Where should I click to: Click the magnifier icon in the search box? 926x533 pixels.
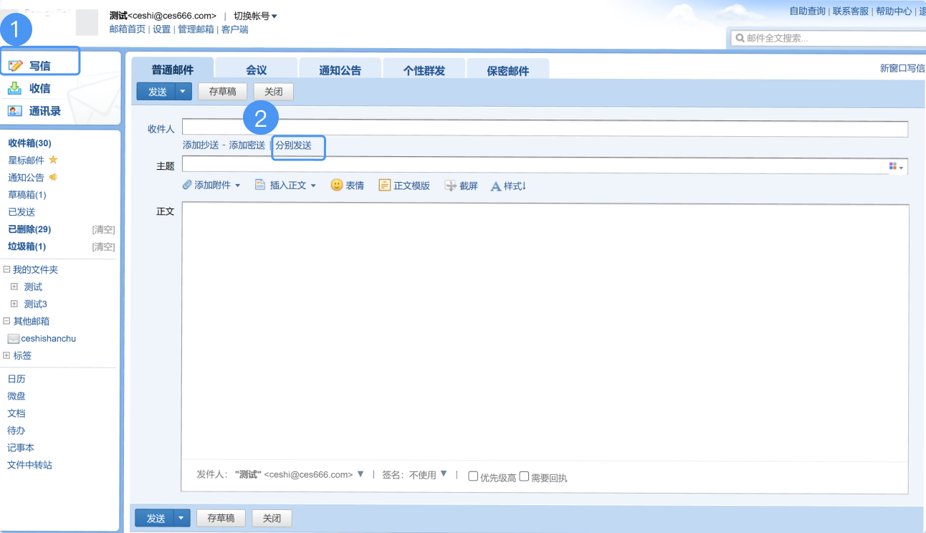[x=740, y=38]
